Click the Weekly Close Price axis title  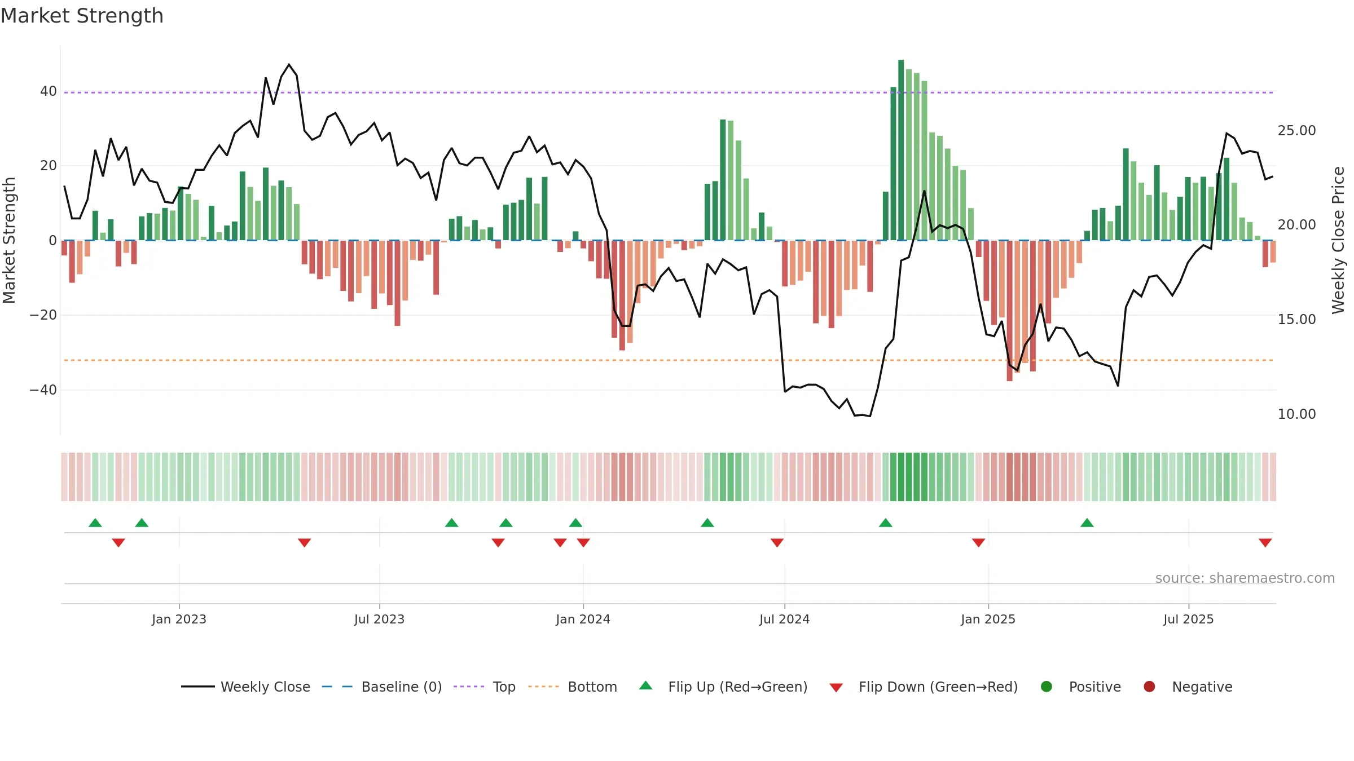coord(1338,240)
